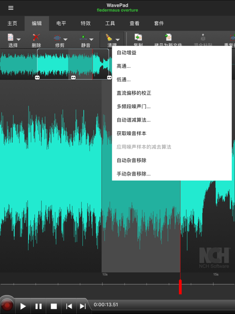Screen dimensions: 235x314
Task: Switch to the 特效 tab
Action: 86,23
